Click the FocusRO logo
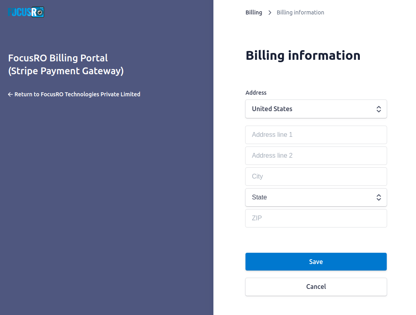 26,12
